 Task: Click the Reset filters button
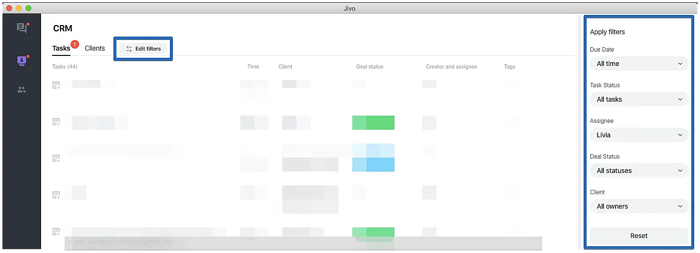click(x=639, y=236)
